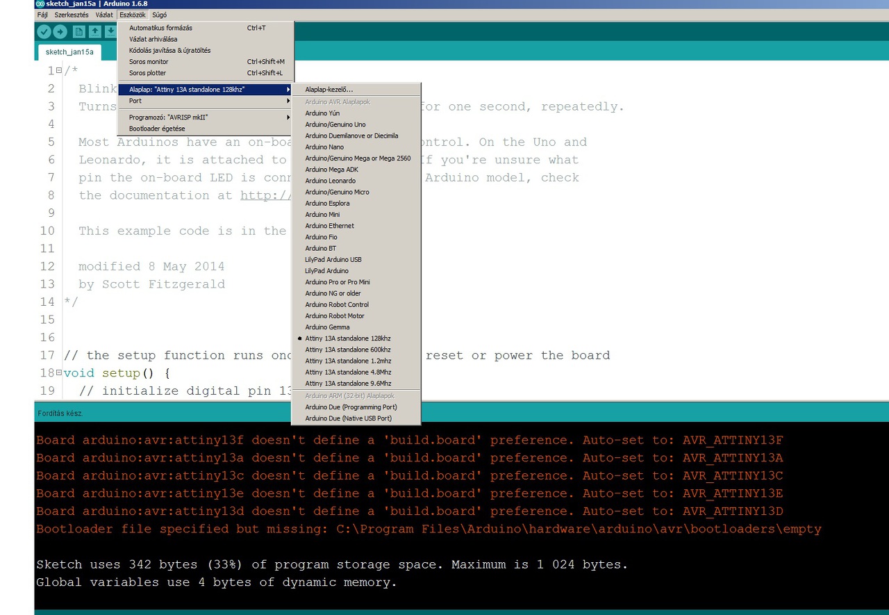Screen dimensions: 889x615
Task: Choose Attiny 13A standalone 4.8Mhz board
Action: (356, 372)
